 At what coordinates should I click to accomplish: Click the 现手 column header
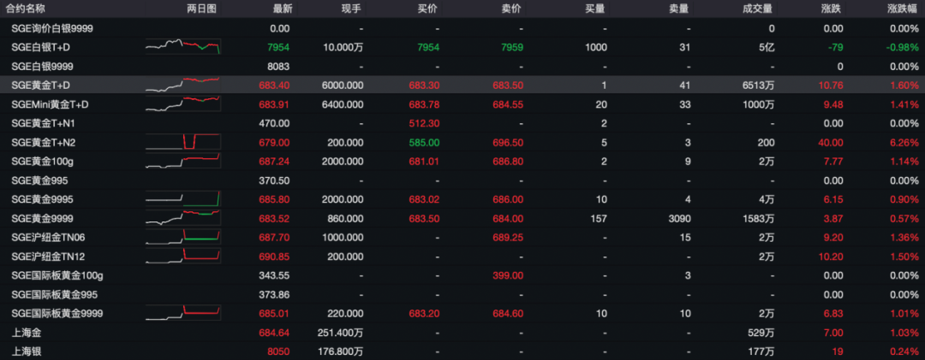[x=351, y=9]
